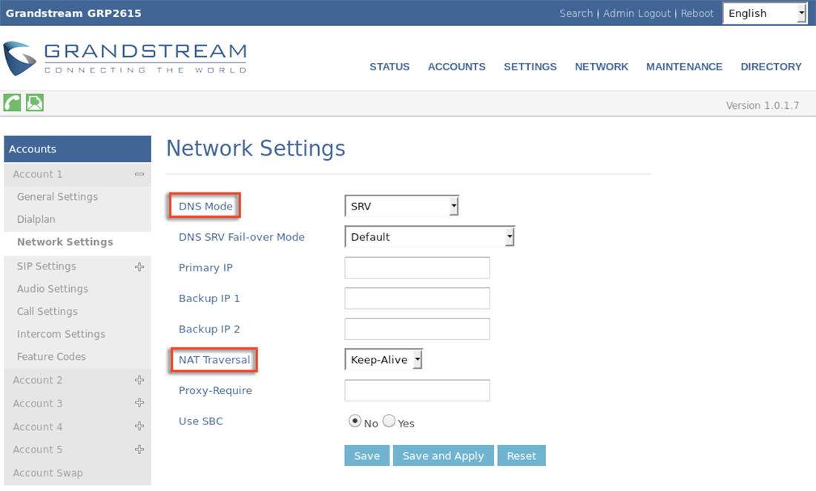Open the NETWORK menu
The width and height of the screenshot is (816, 491).
click(601, 67)
